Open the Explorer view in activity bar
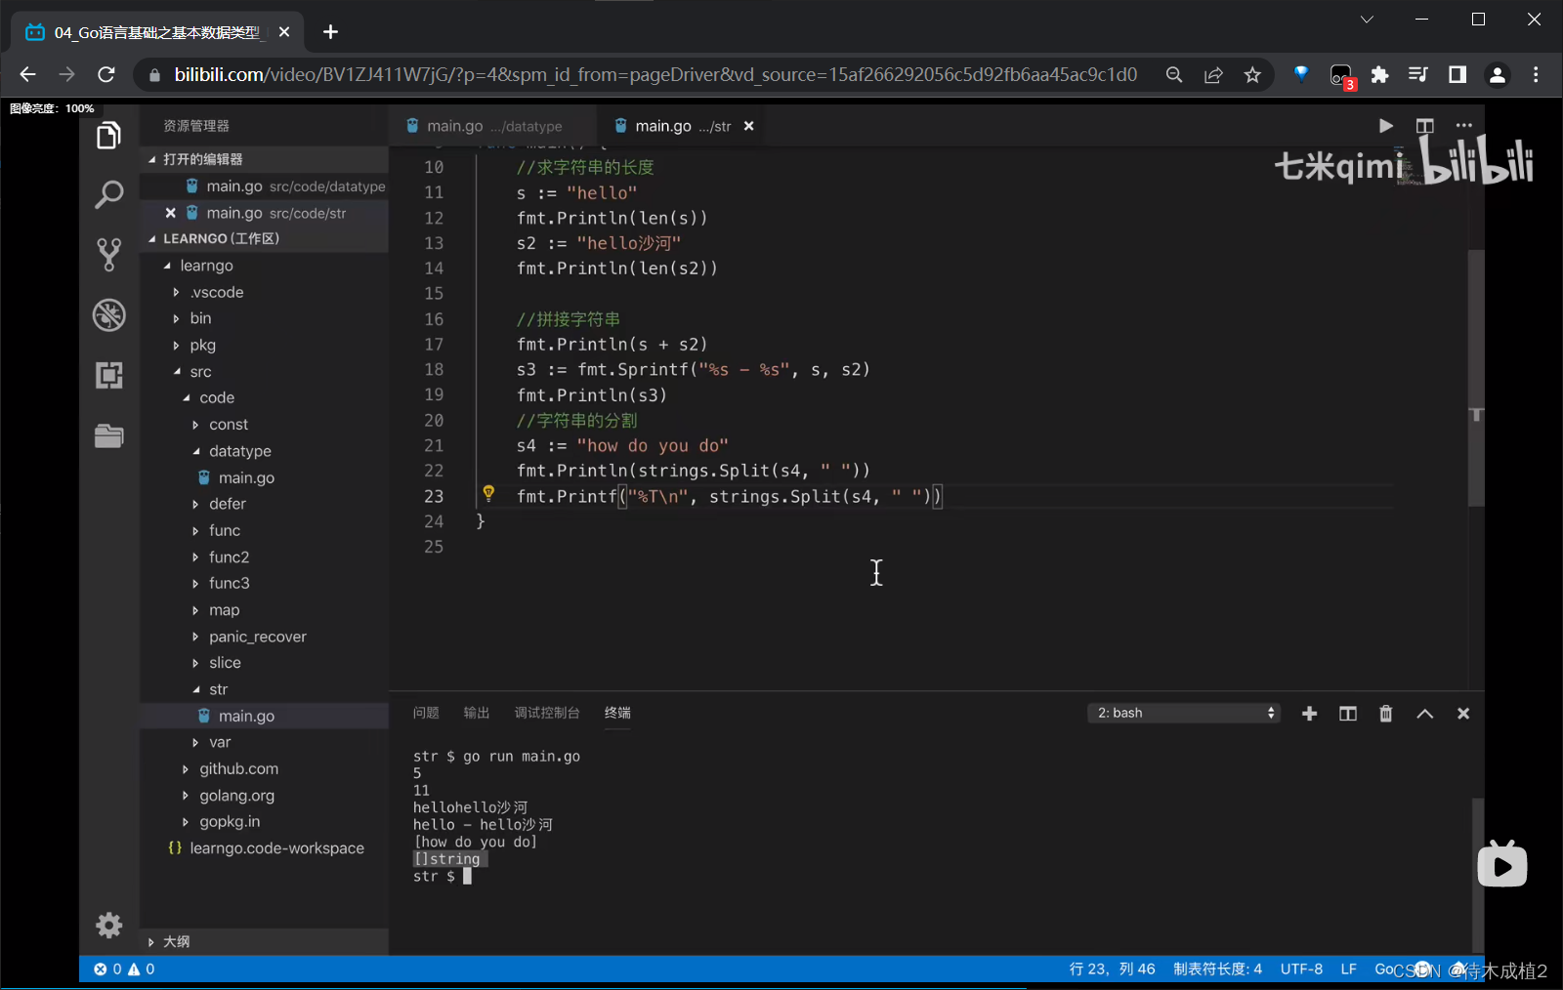This screenshot has width=1563, height=990. [108, 136]
